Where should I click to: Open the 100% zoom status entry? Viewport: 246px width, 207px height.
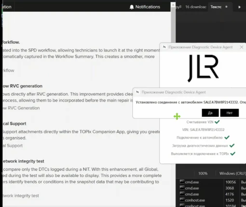click(203, 173)
